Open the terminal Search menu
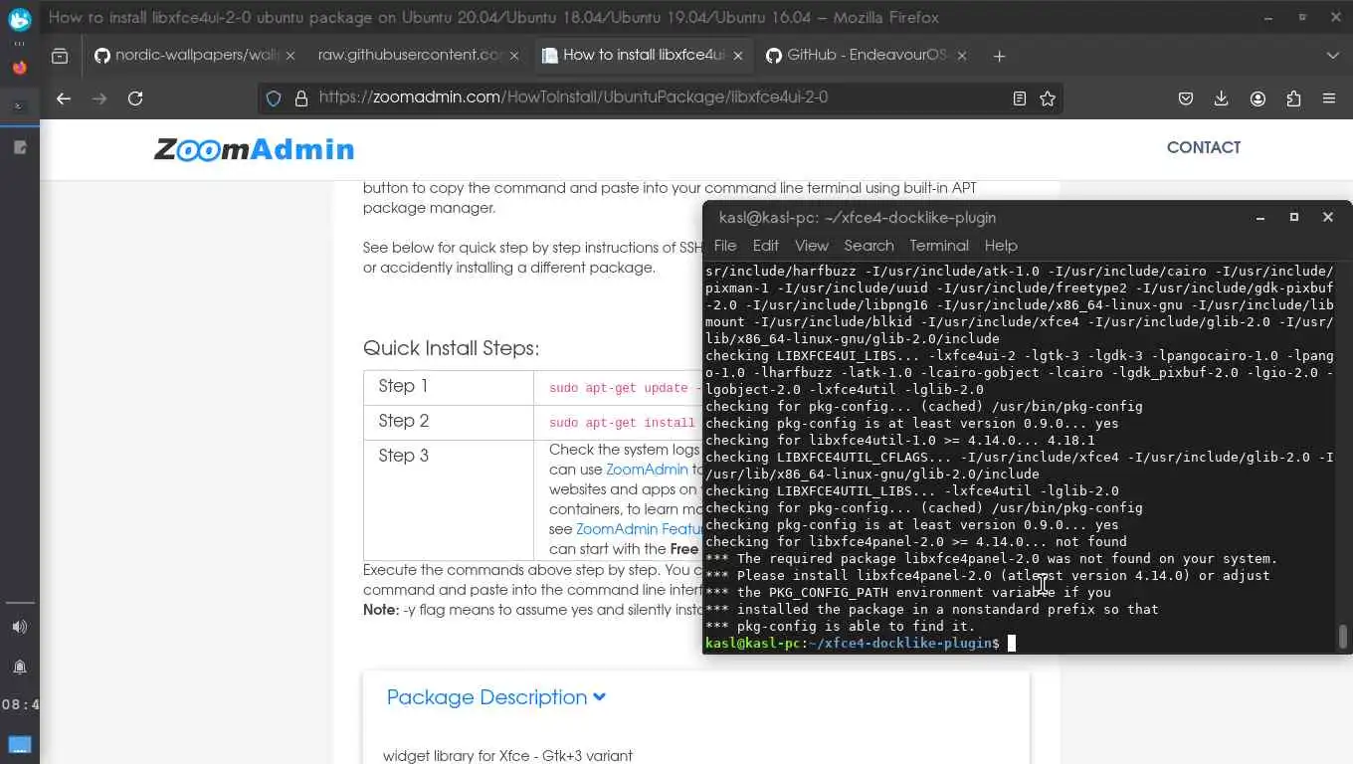This screenshot has width=1353, height=764. (869, 246)
